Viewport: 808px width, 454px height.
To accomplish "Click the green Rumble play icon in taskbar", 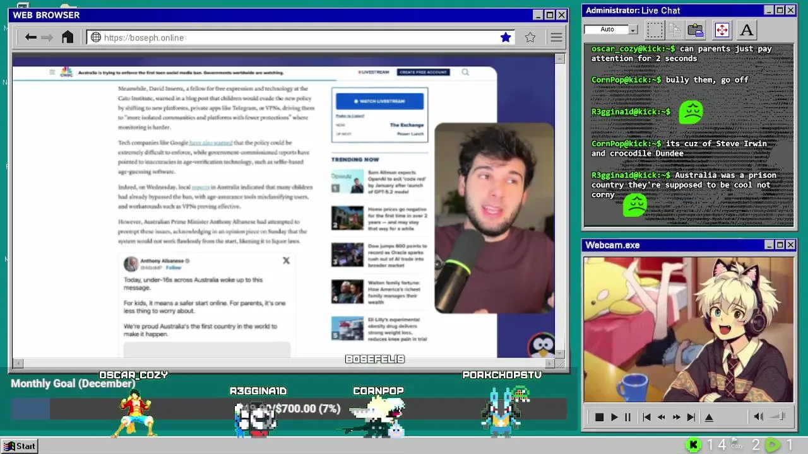I will 773,445.
